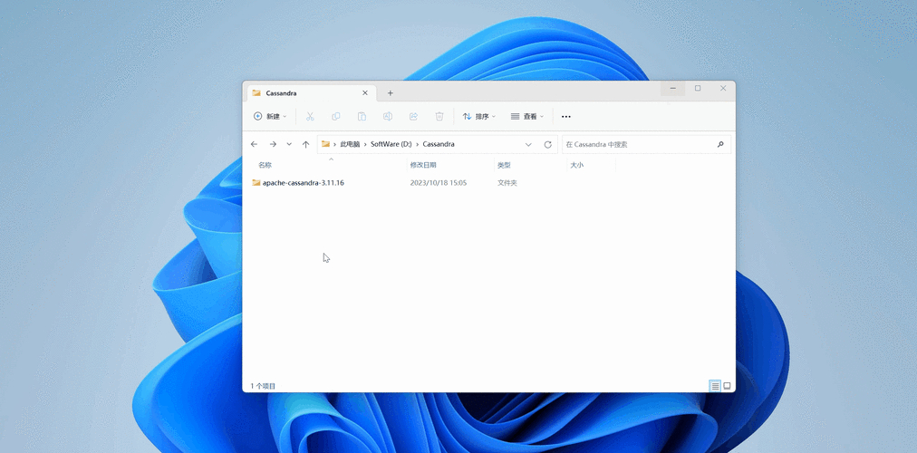917x453 pixels.
Task: Minimize the Cassandra window
Action: tap(673, 88)
